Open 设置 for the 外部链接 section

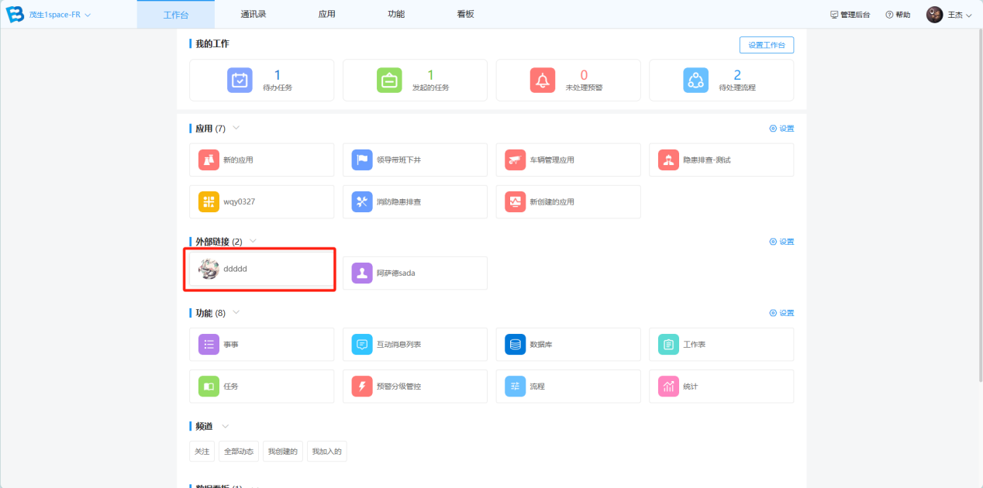coord(781,242)
